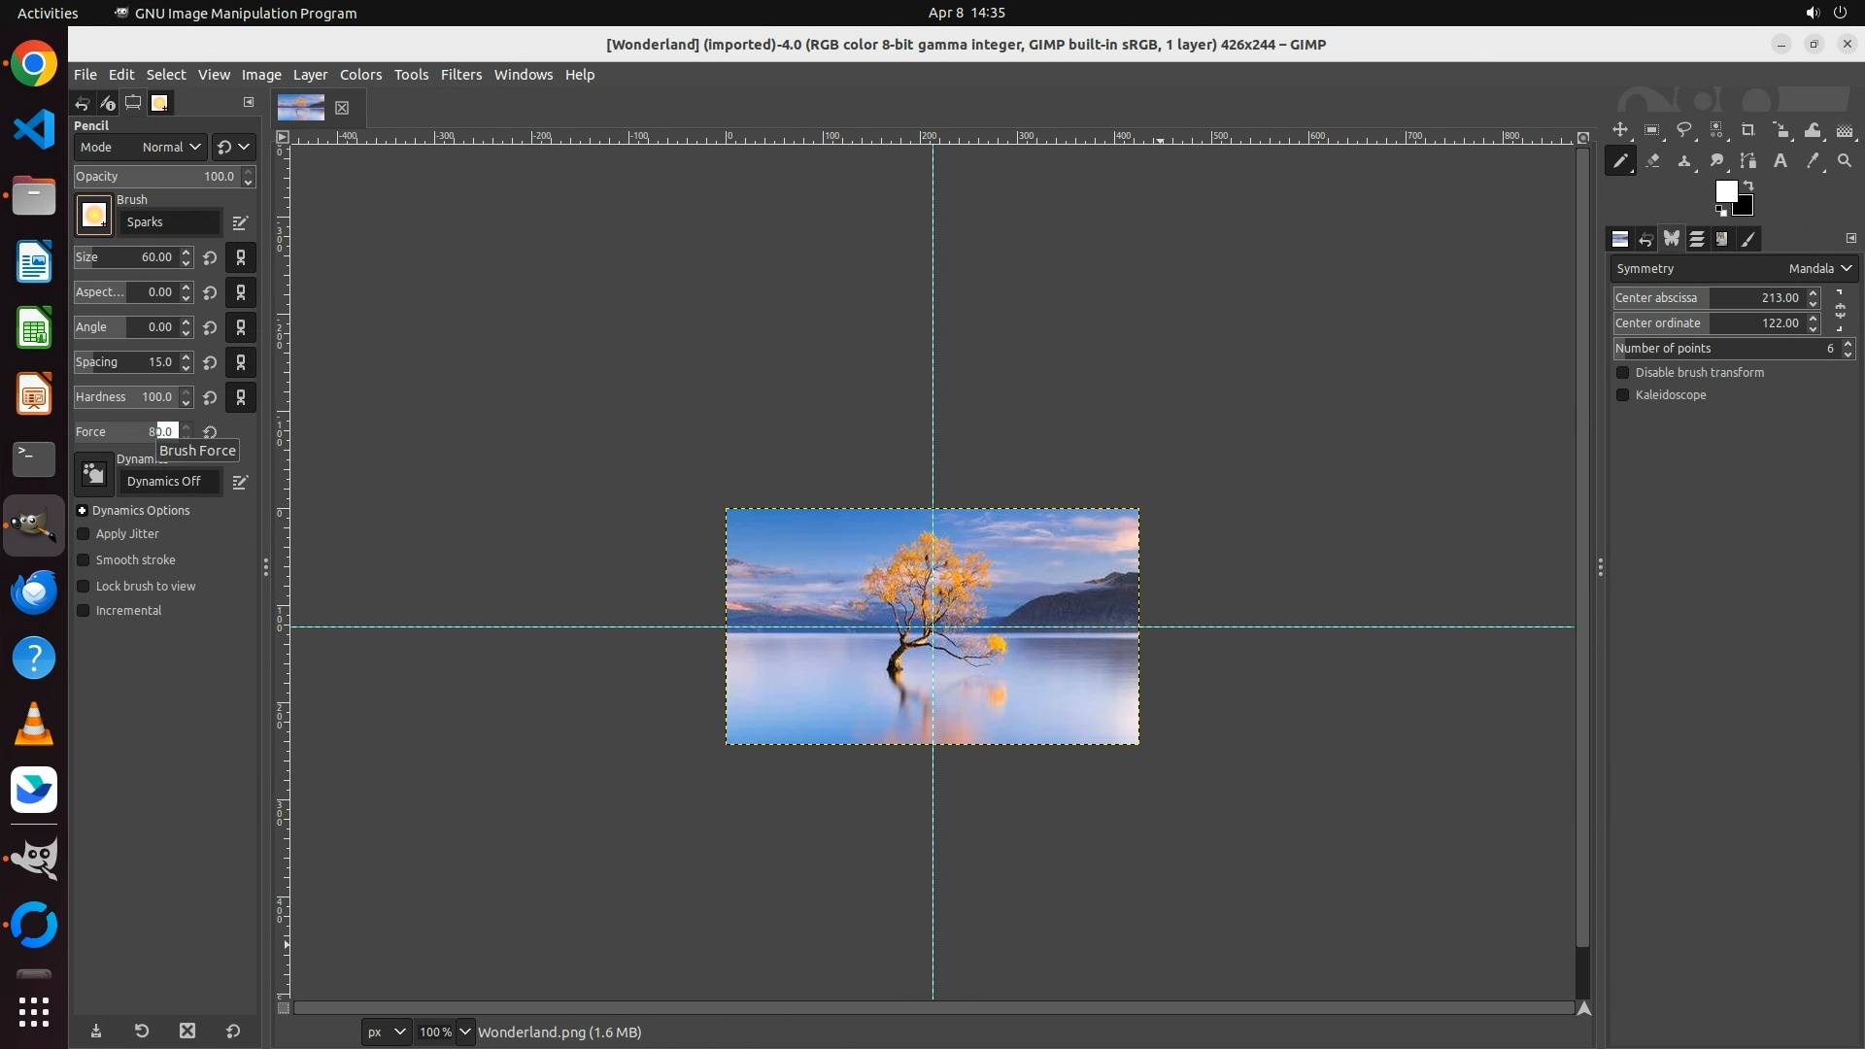
Task: Open the Colors menu
Action: coord(360,75)
